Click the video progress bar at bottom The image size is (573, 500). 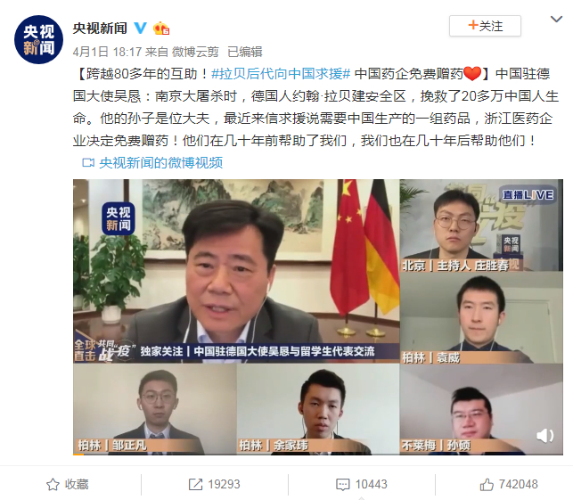(x=318, y=455)
